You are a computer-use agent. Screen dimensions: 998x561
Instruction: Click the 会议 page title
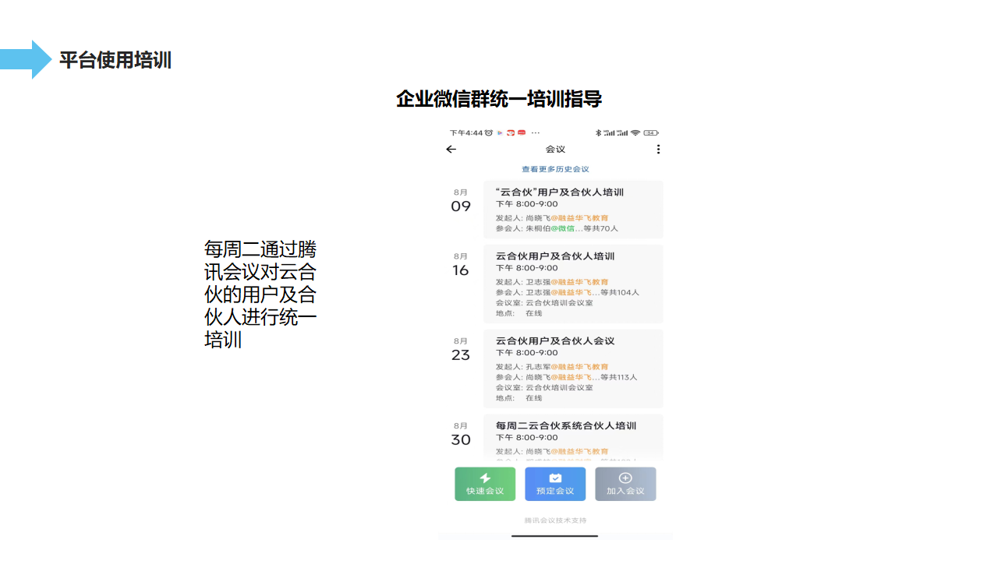coord(555,150)
